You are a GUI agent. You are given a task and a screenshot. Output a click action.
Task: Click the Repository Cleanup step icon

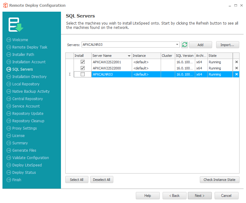click(x=9, y=121)
